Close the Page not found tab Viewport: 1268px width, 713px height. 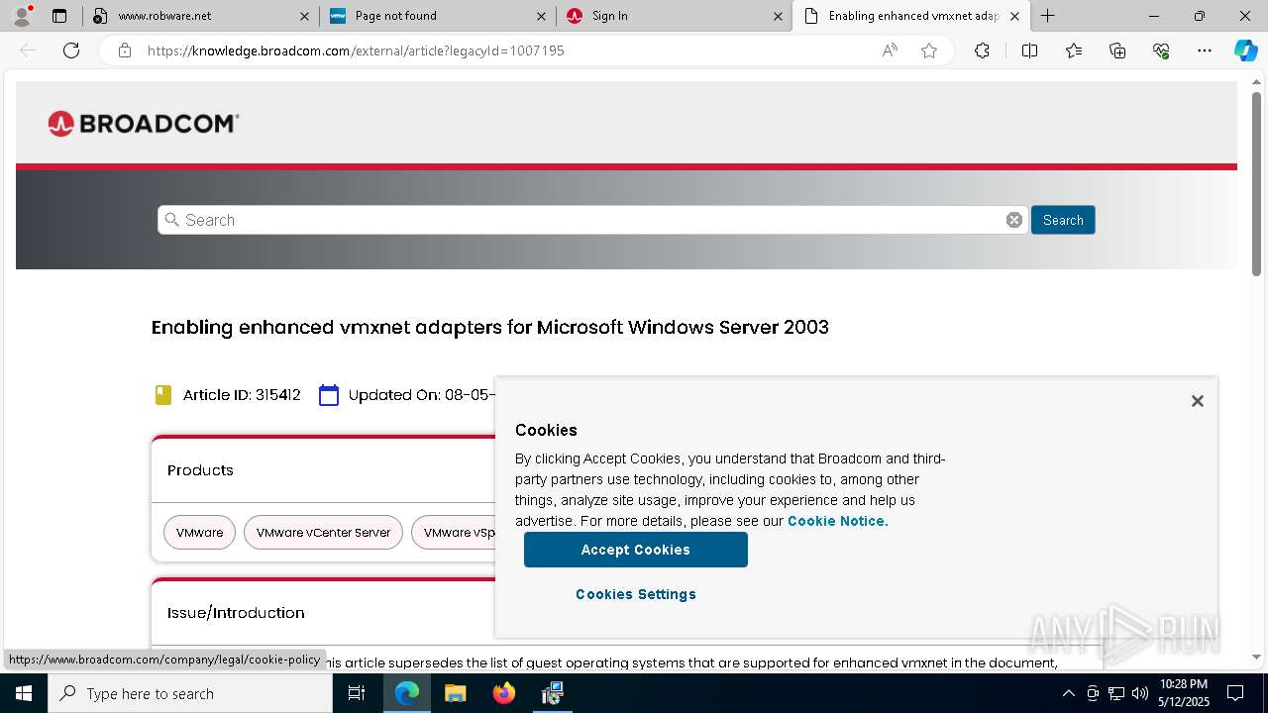tap(542, 16)
